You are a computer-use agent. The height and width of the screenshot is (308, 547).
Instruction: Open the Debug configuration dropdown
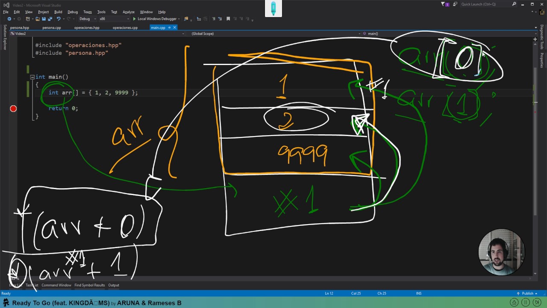click(87, 19)
